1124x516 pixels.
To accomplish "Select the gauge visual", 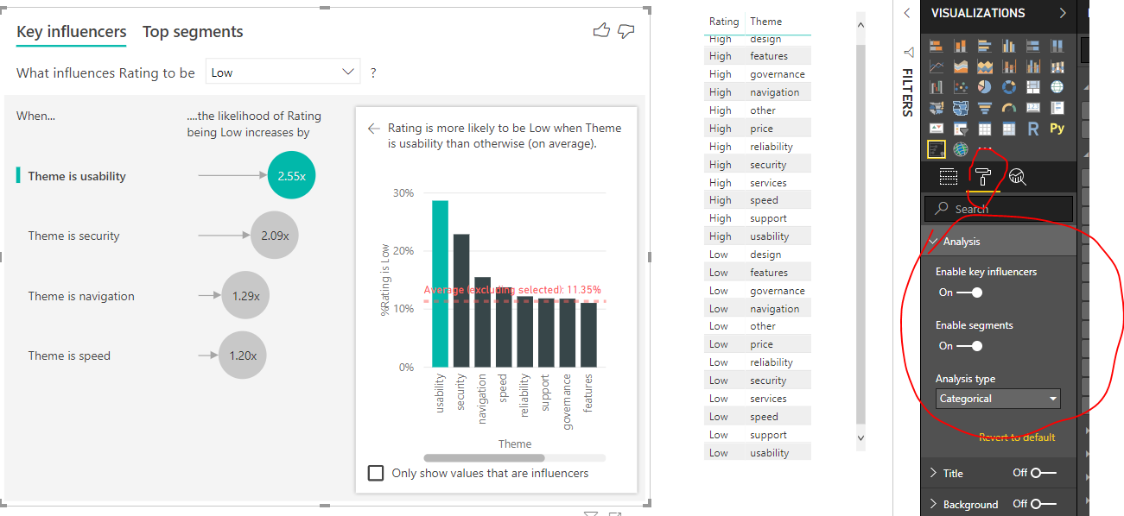I will [x=1009, y=108].
